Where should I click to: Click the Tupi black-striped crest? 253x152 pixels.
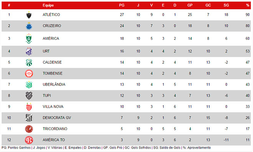pyautogui.click(x=29, y=96)
